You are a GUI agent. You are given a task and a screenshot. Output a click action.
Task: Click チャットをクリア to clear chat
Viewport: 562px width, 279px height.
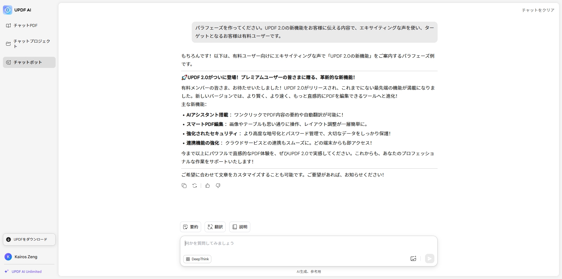coord(538,10)
